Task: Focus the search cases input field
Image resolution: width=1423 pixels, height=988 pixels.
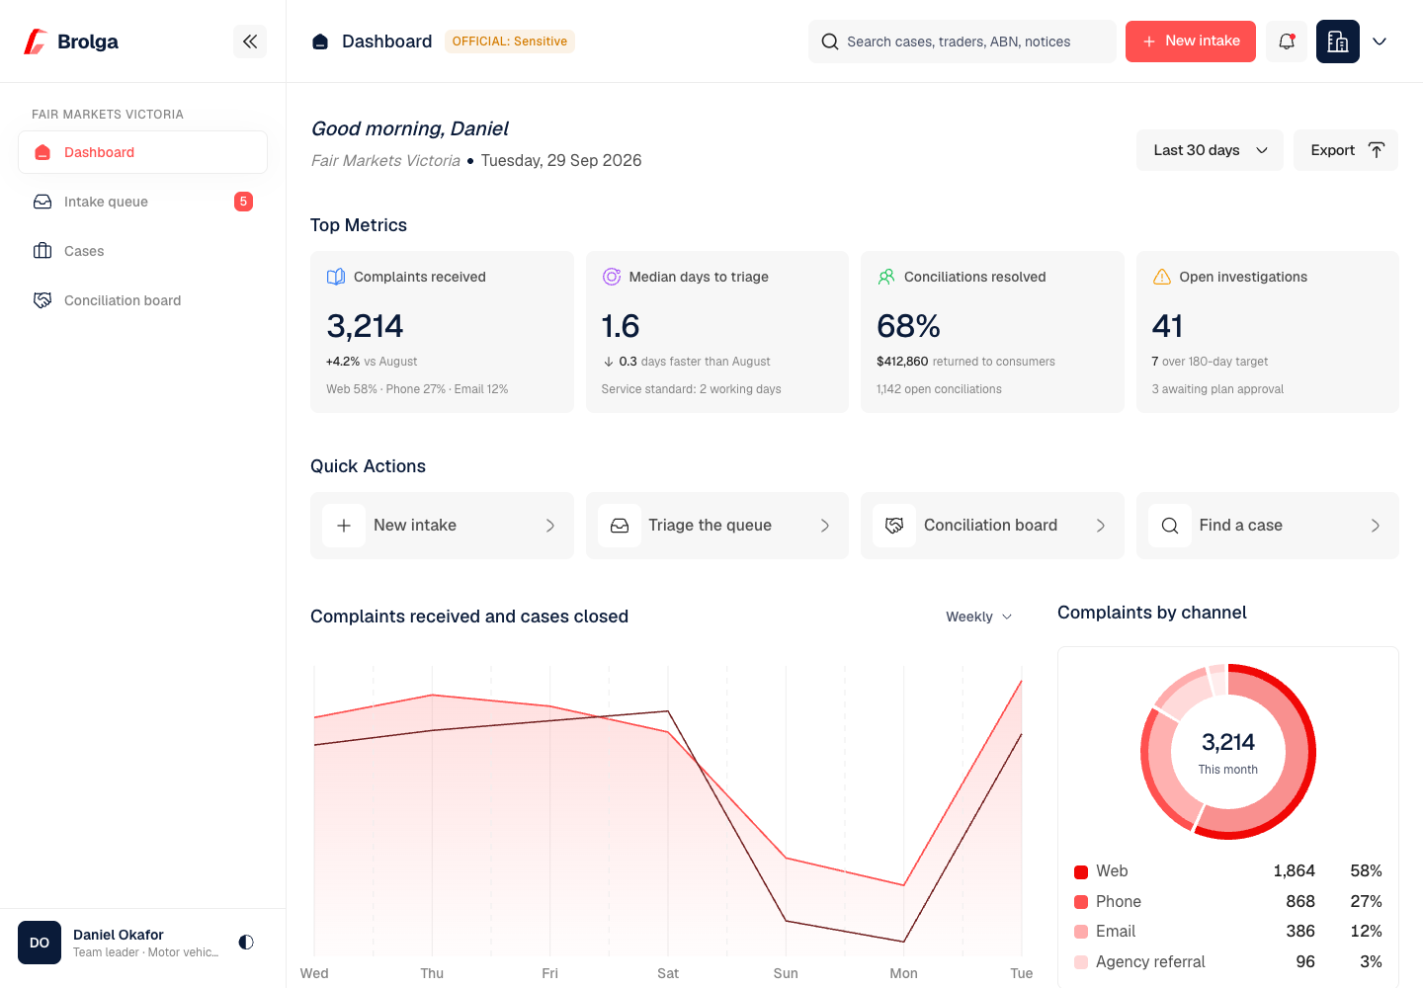Action: click(962, 41)
